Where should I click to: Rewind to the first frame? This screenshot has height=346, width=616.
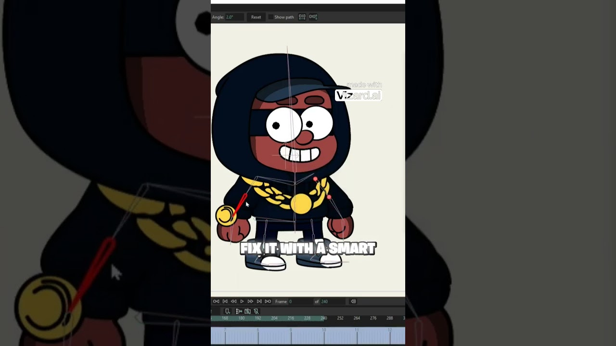pyautogui.click(x=216, y=301)
